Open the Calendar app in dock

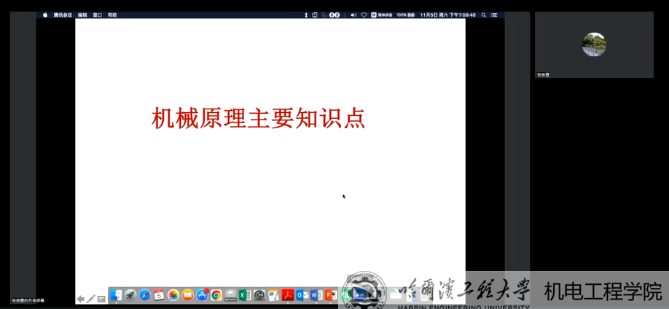pyautogui.click(x=159, y=295)
